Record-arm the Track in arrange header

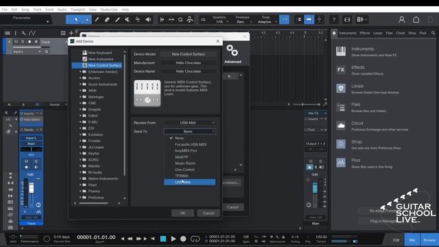(x=29, y=42)
